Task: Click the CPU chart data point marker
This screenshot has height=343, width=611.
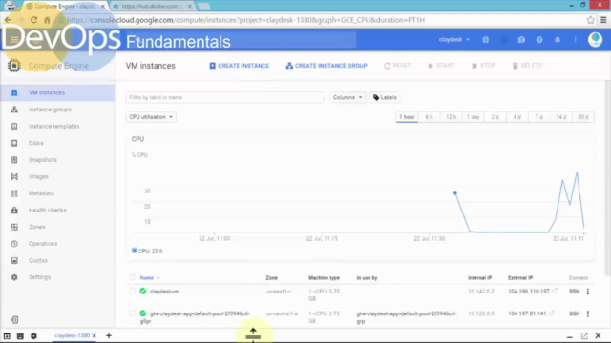Action: [x=454, y=192]
